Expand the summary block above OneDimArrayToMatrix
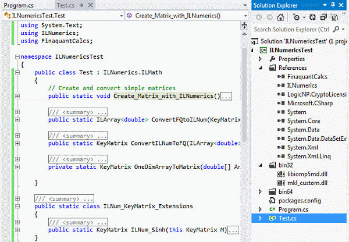Image resolution: width=349 pixels, height=242 pixels. 17,159
